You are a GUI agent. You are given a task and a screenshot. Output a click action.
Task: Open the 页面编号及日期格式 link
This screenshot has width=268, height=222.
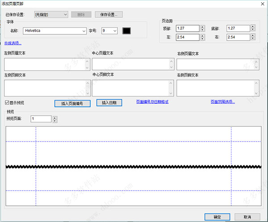pos(152,102)
